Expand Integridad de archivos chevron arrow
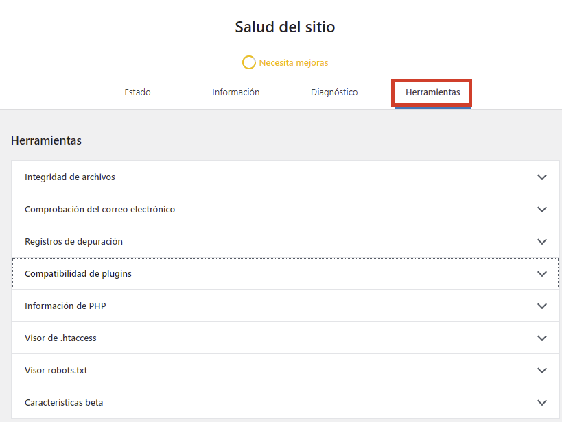The height and width of the screenshot is (422, 562). point(542,177)
